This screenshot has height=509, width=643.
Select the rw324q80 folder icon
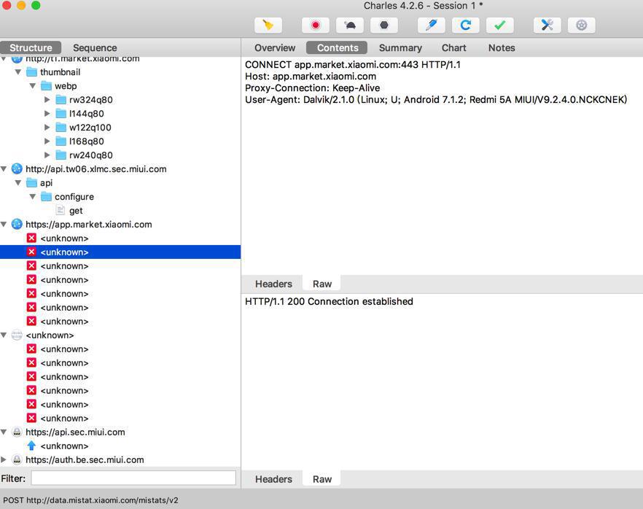pos(61,100)
